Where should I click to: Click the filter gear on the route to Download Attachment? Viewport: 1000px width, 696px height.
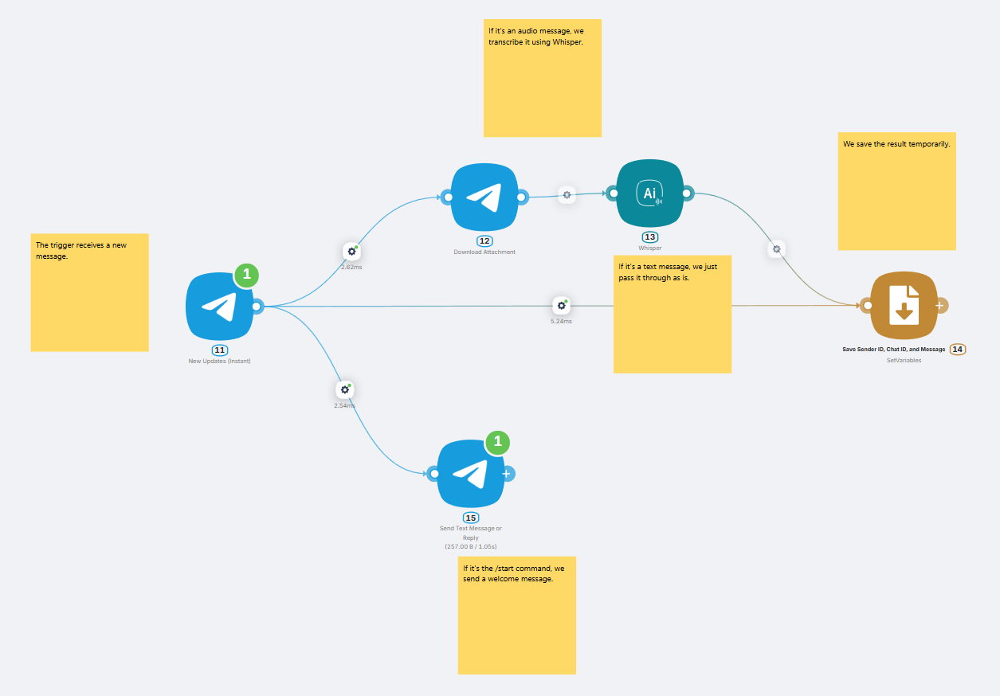(351, 251)
